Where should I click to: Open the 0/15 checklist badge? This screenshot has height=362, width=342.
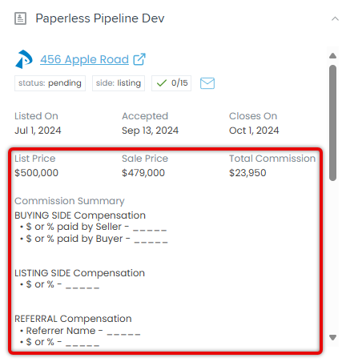pyautogui.click(x=171, y=83)
